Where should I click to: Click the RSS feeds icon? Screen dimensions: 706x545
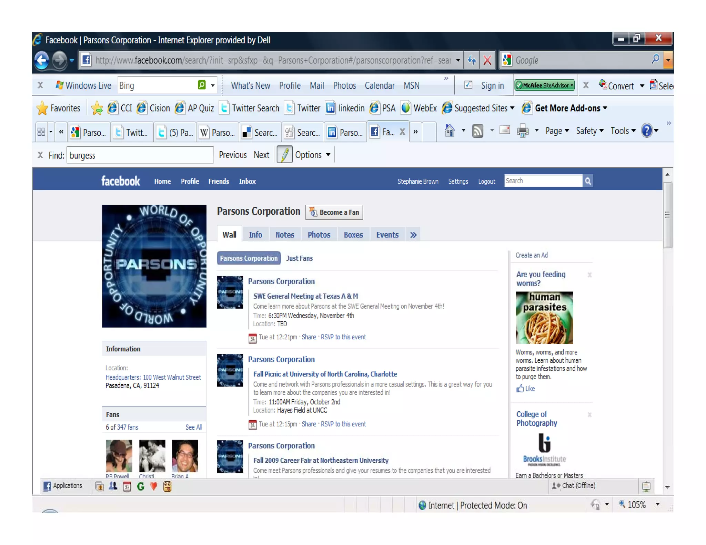coord(477,131)
